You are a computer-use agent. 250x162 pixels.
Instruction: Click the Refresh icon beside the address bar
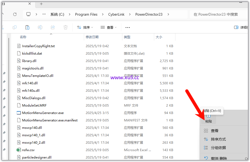(15, 14)
